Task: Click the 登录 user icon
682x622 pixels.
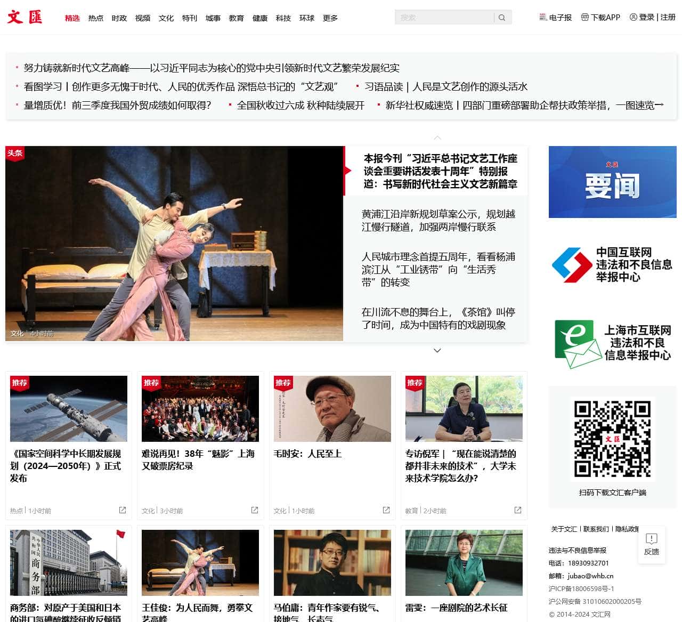Action: click(633, 17)
